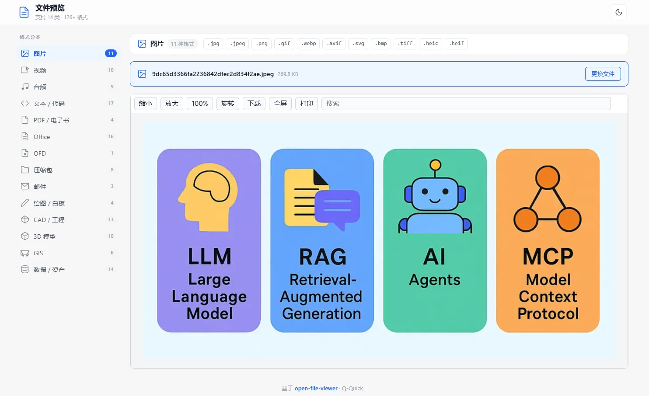The image size is (649, 396).
Task: Click the .gif format tag
Action: pos(284,44)
